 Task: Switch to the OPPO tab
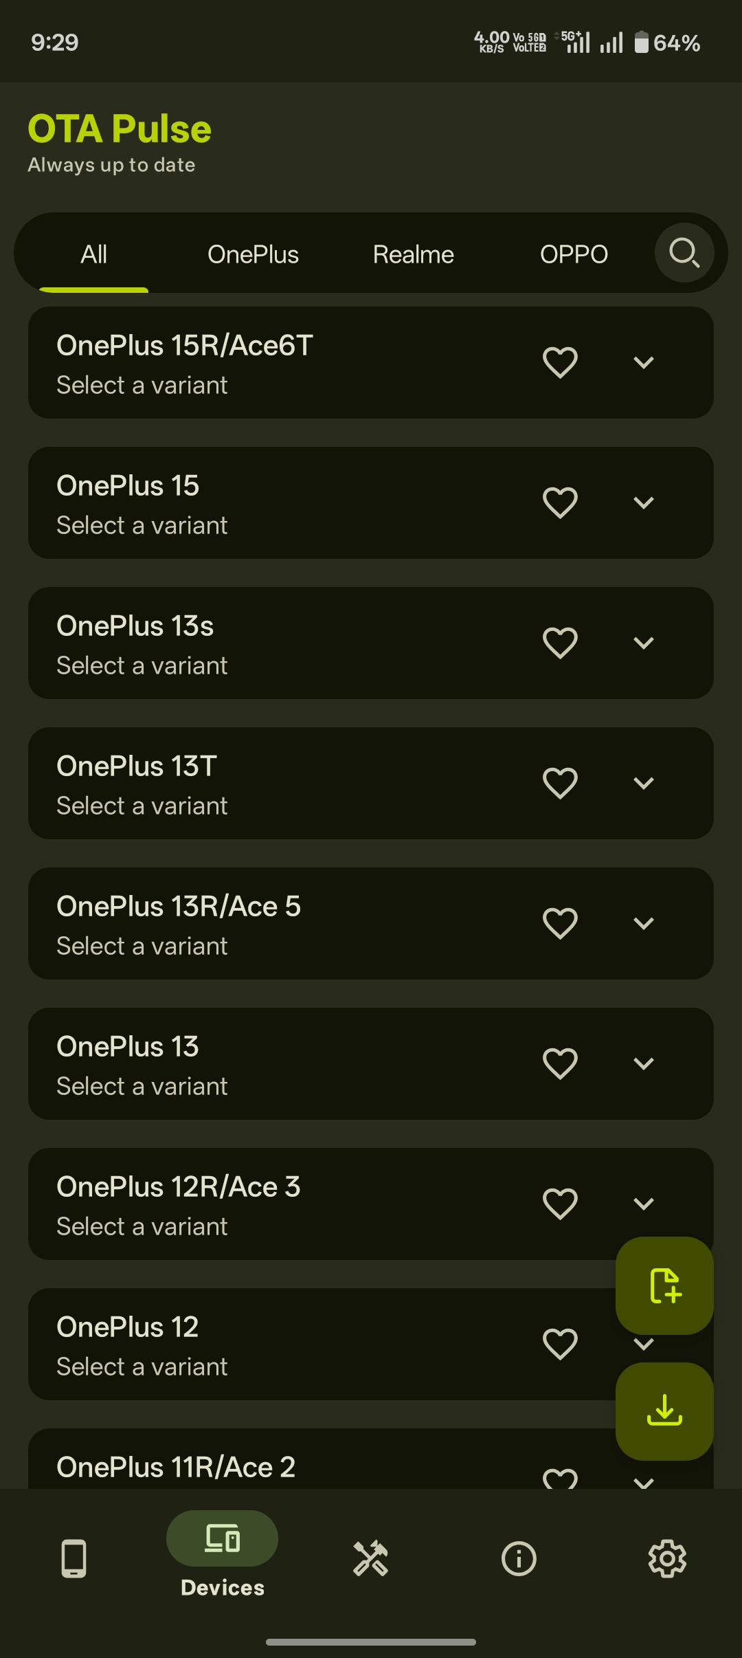coord(574,253)
